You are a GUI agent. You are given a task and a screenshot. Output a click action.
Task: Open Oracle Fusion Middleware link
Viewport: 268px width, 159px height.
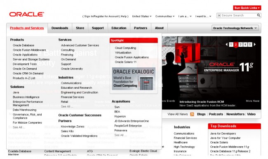coord(29,50)
